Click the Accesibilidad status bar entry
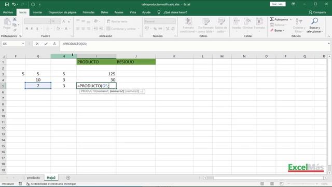The image size is (332, 187). coord(51,184)
